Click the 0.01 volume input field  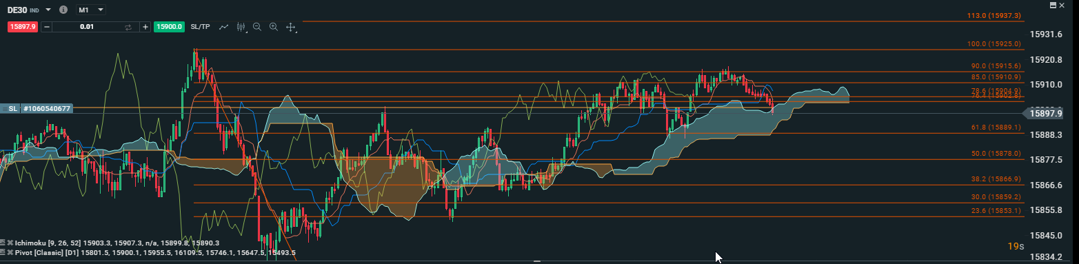(x=87, y=27)
